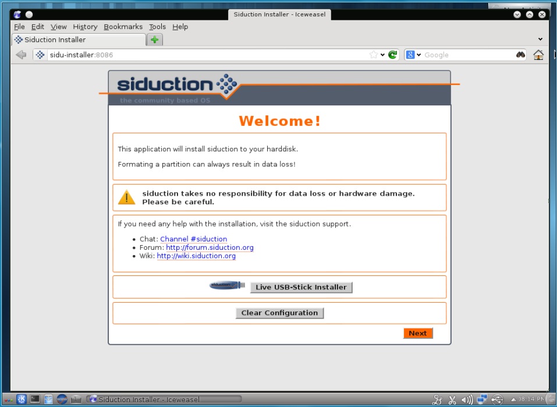Click the USB device notifier tray icon
This screenshot has width=557, height=407.
point(497,399)
